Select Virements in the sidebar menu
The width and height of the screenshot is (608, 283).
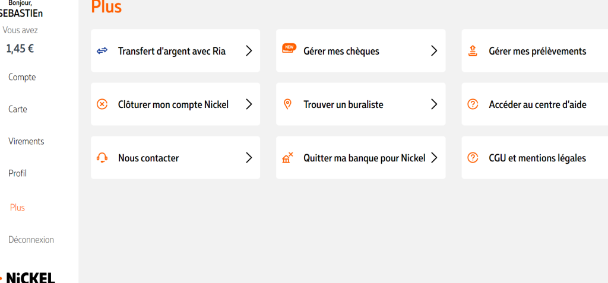coord(26,141)
